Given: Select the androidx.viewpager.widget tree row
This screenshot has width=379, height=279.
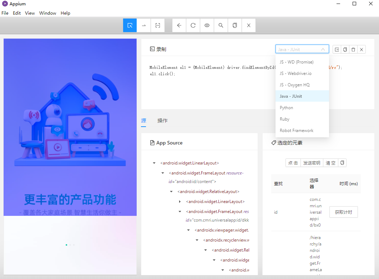Looking at the screenshot, I should (222, 230).
